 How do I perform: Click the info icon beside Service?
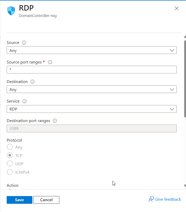tap(24, 101)
